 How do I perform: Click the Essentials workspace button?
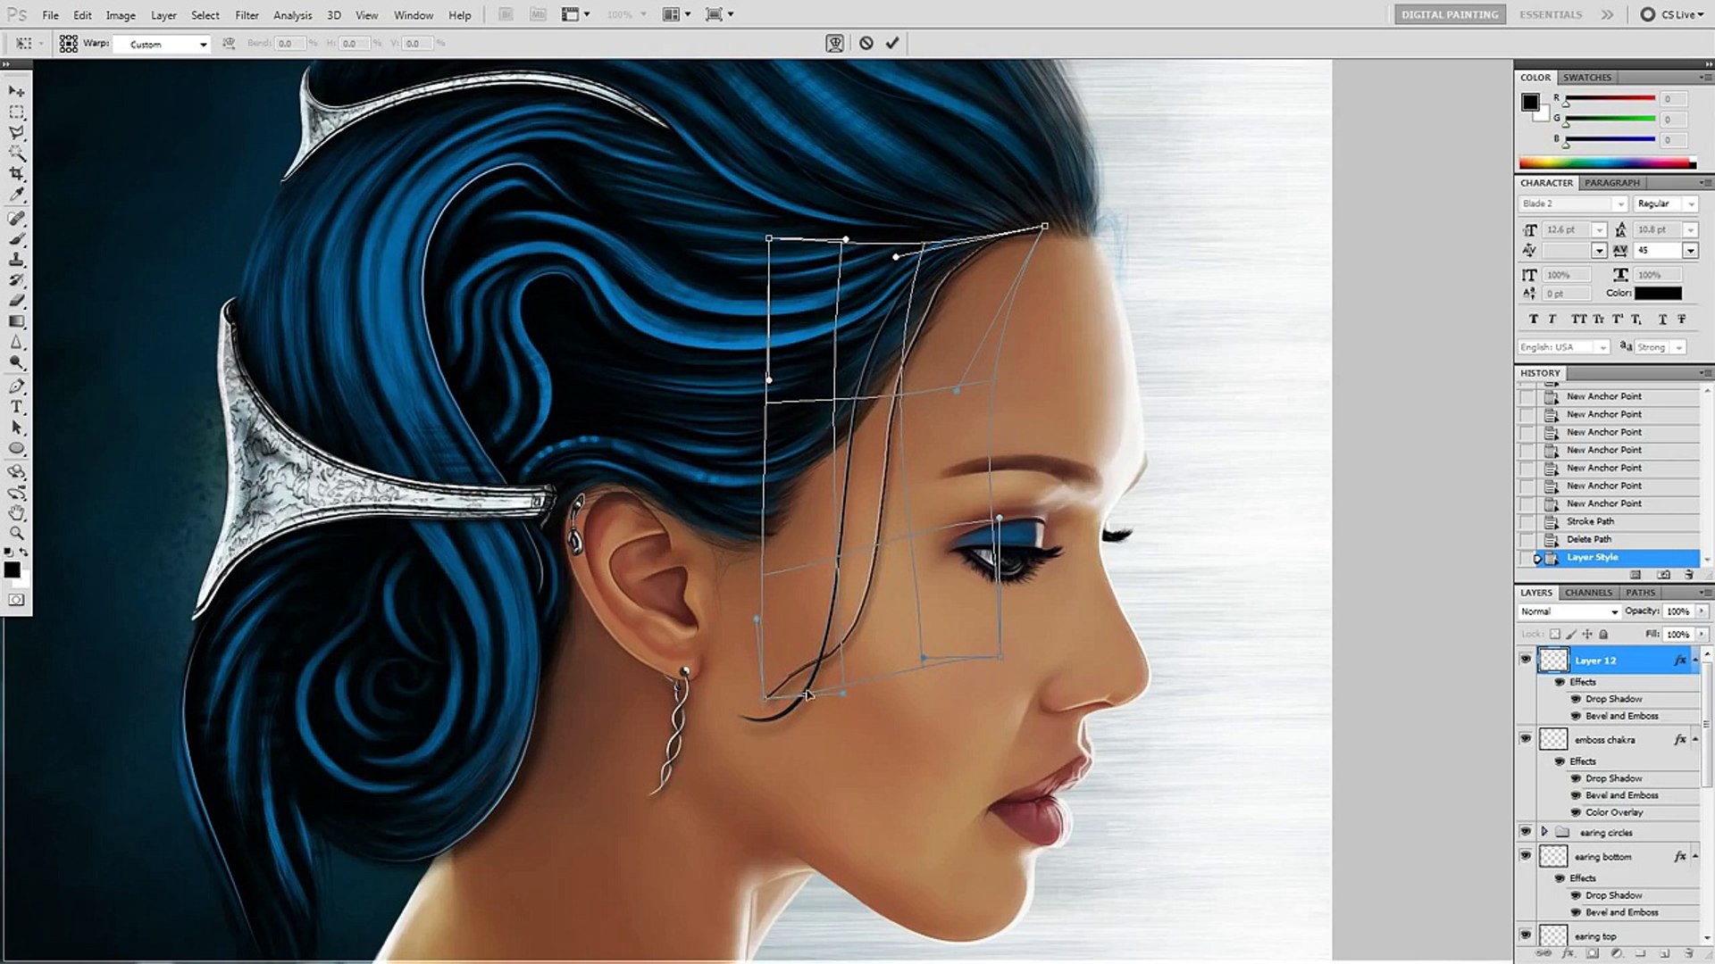tap(1550, 14)
